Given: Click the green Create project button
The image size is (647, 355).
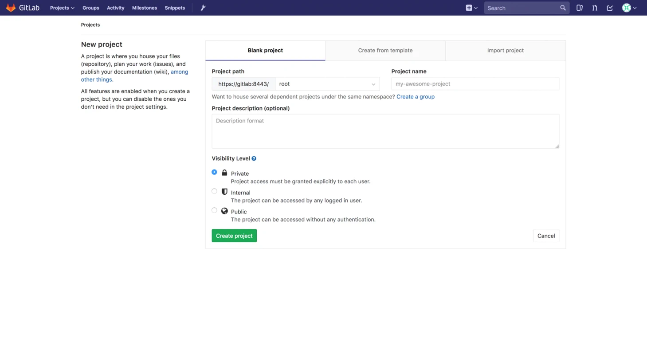Looking at the screenshot, I should pyautogui.click(x=234, y=236).
